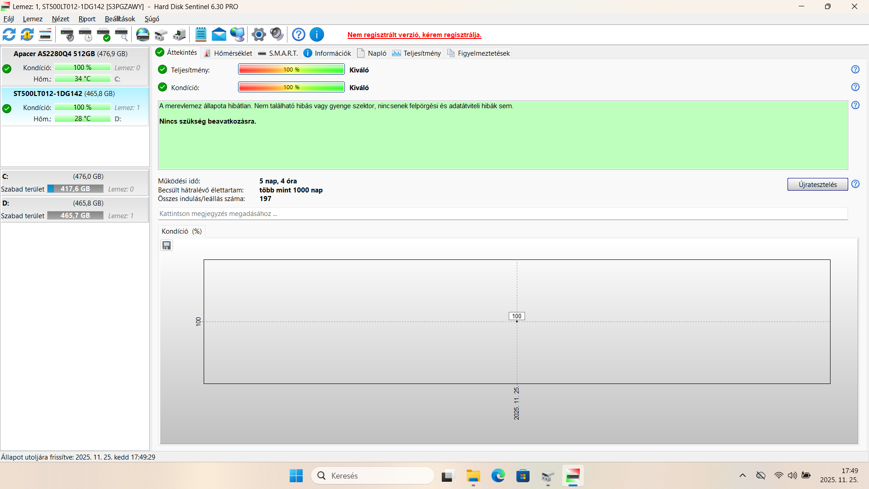Click the refresh disk status icon
The width and height of the screenshot is (869, 489).
(9, 34)
